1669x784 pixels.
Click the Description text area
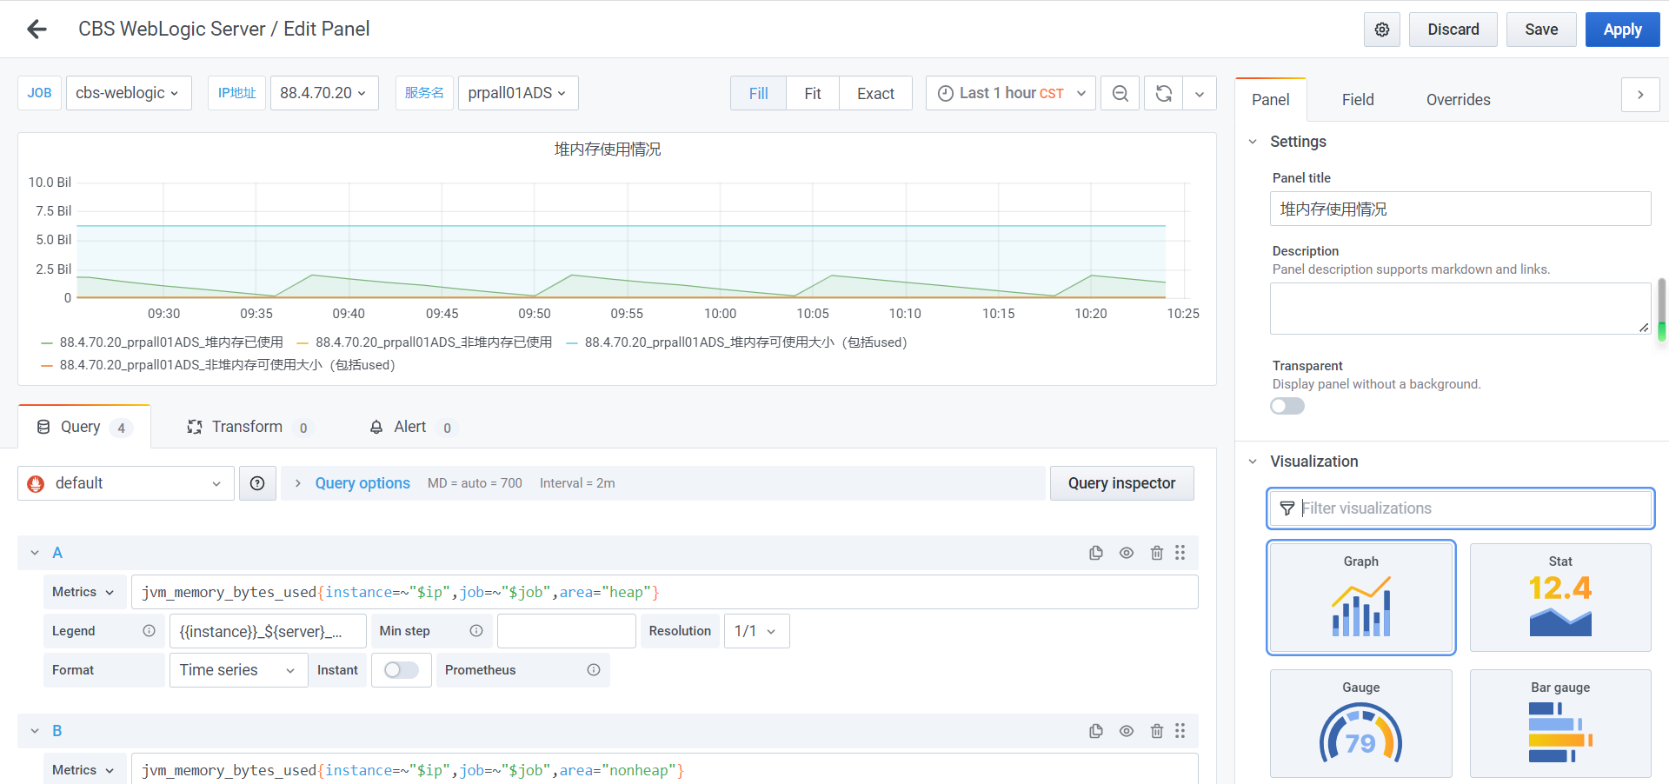(x=1460, y=309)
